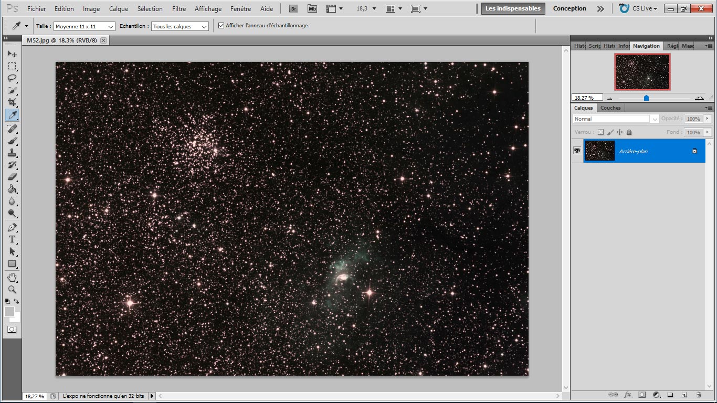Select the Clone Stamp tool
The height and width of the screenshot is (403, 717).
coord(12,153)
